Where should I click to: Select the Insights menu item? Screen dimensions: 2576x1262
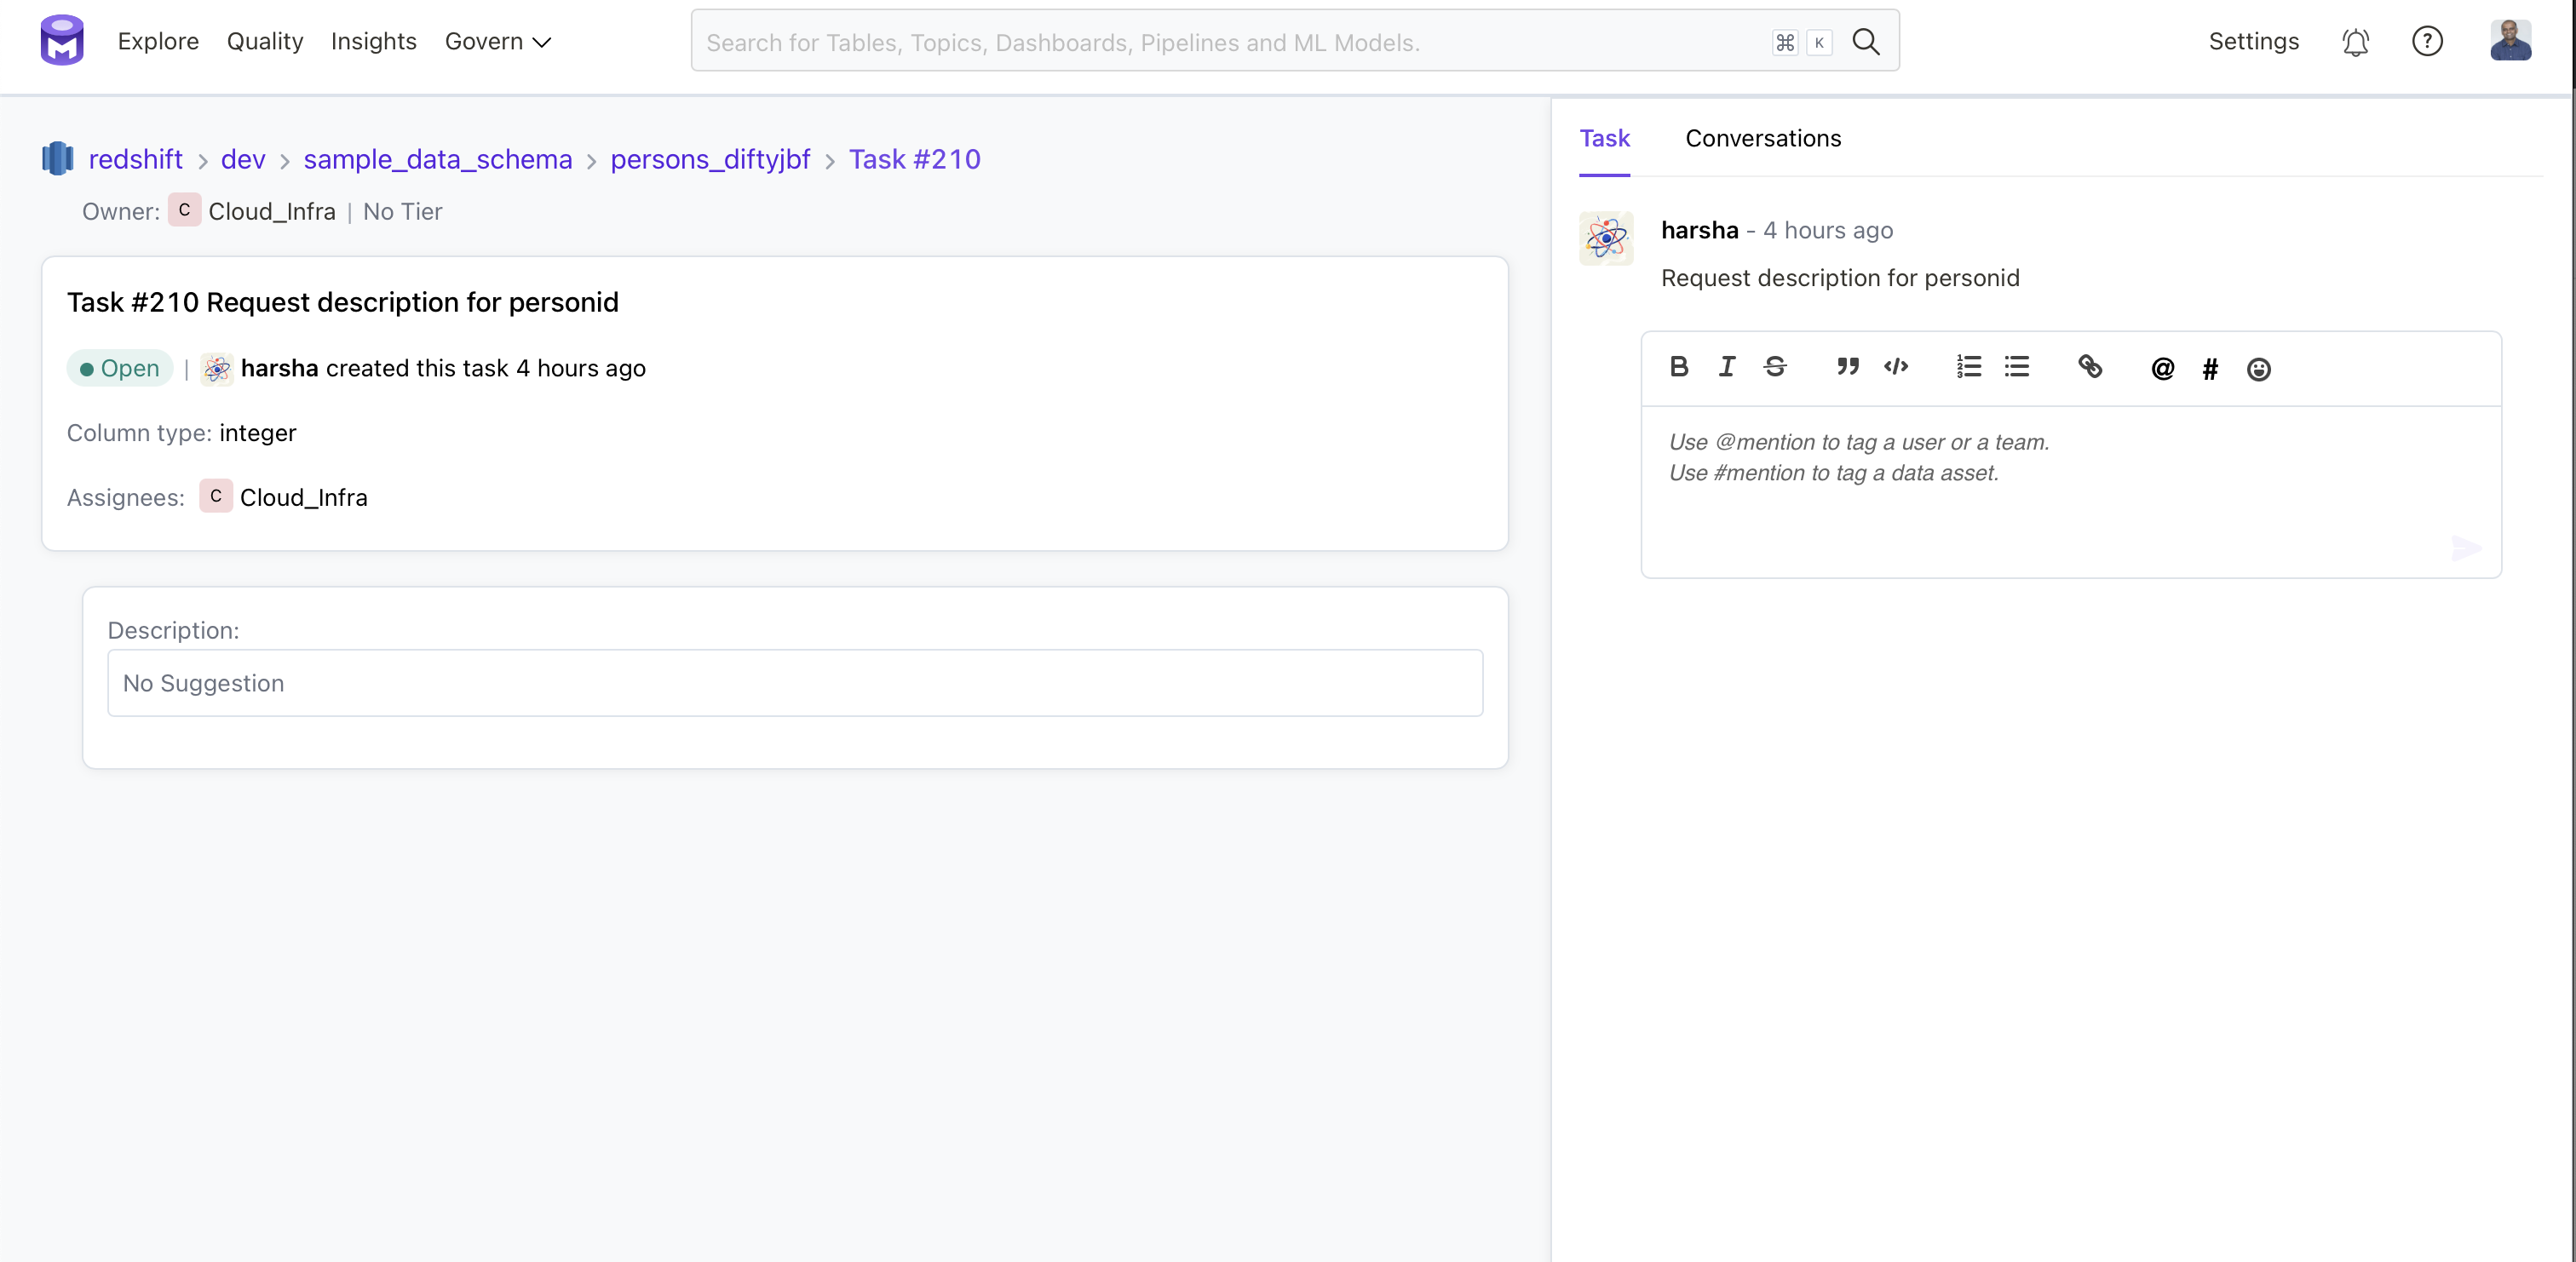coord(374,42)
